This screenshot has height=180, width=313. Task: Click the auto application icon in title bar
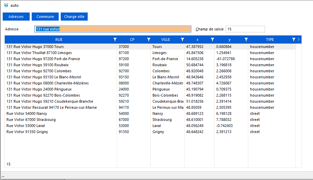6,5
